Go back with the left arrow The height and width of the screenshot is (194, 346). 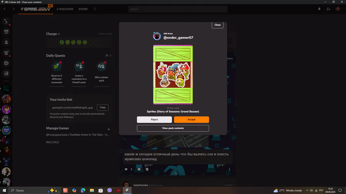pos(4,9)
